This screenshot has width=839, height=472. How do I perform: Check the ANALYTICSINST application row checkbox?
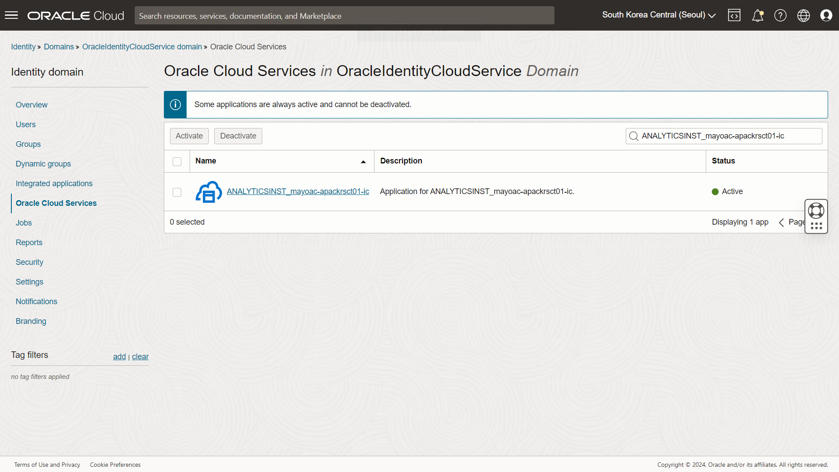click(x=177, y=192)
